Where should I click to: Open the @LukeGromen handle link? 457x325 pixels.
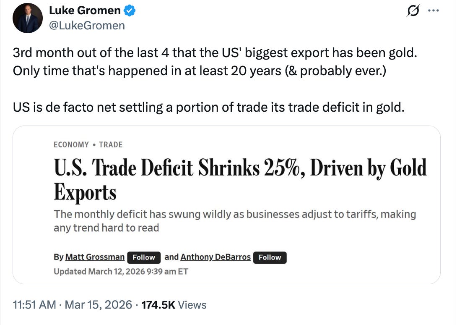coord(87,26)
